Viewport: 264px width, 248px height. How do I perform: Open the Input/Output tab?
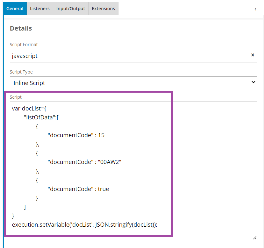pos(71,9)
